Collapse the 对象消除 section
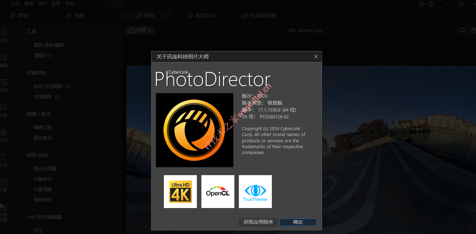 (x=22, y=73)
